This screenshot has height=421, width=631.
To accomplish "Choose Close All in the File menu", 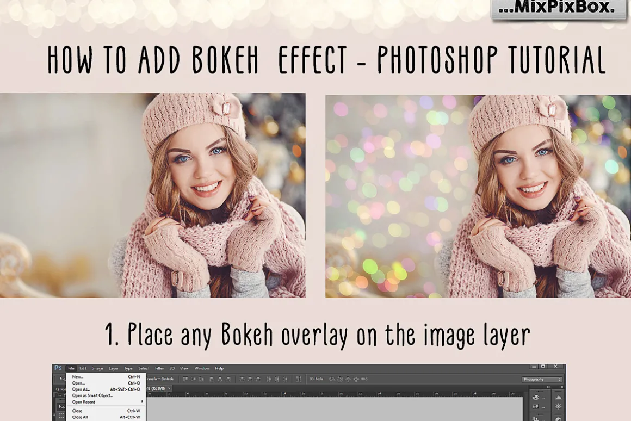I will (x=106, y=417).
